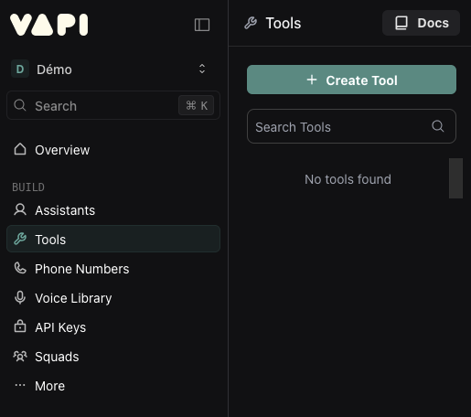Image resolution: width=471 pixels, height=417 pixels.
Task: Click the D organization avatar
Action: 20,69
